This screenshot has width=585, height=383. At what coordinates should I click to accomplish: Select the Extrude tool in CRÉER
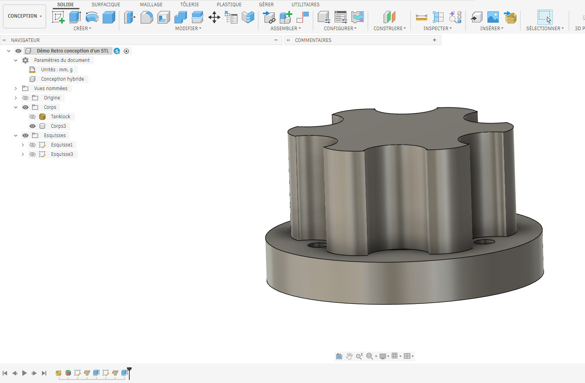coord(75,17)
